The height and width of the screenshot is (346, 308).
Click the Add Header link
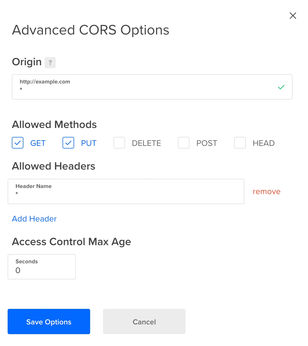[34, 219]
